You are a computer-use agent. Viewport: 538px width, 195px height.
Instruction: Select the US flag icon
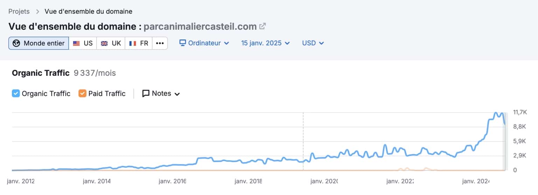click(76, 43)
